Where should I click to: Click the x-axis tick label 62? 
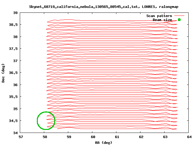point(141,137)
